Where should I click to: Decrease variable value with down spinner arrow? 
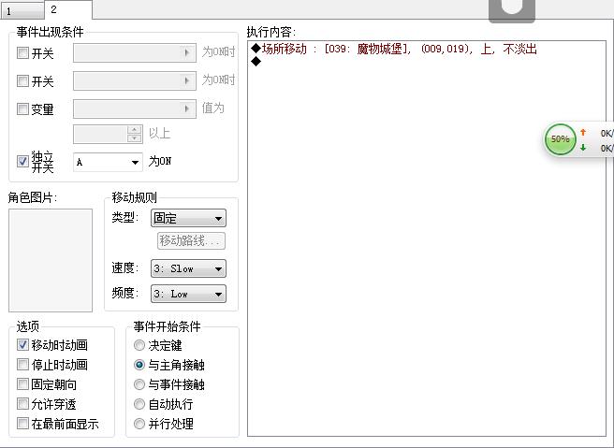coord(135,138)
